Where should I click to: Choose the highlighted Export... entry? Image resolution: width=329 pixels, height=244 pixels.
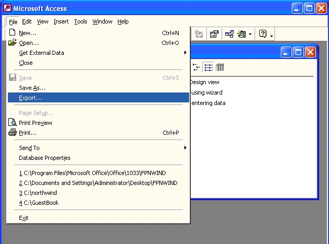98,98
